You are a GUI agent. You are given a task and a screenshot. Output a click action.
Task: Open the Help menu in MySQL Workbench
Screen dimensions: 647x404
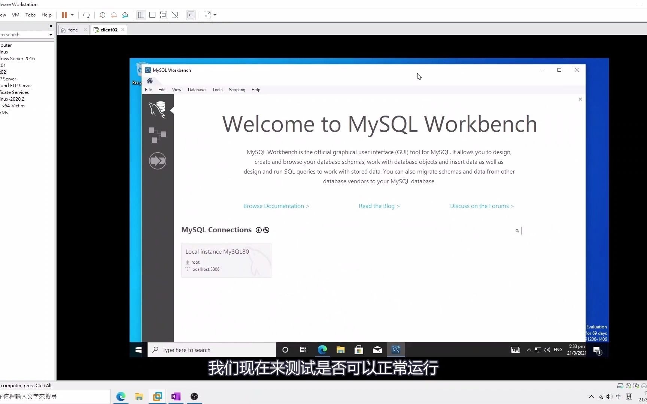(x=256, y=90)
